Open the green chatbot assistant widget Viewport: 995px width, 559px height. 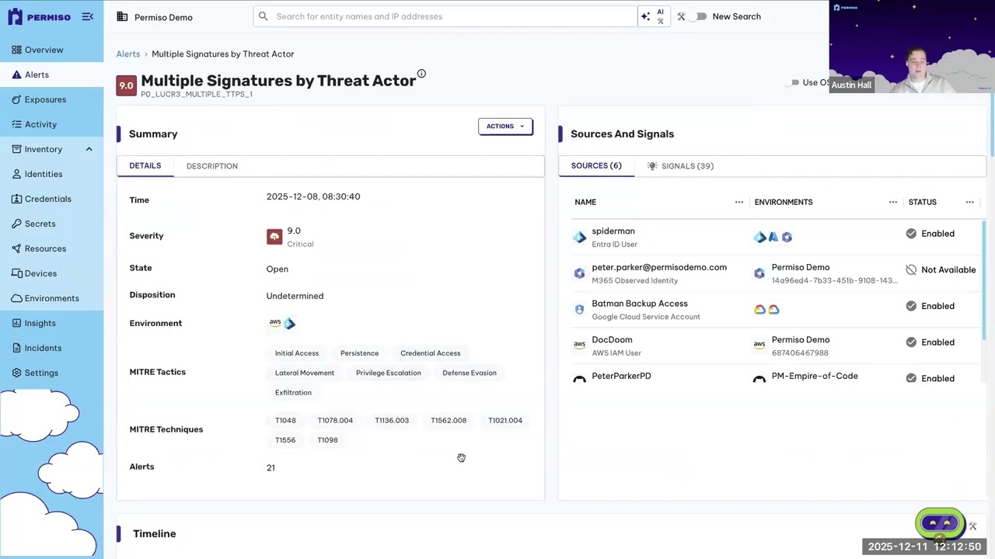pos(940,523)
